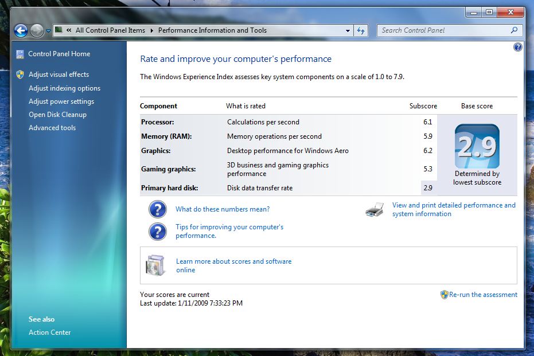534x356 pixels.
Task: Click the Last update timestamp text
Action: click(x=191, y=303)
